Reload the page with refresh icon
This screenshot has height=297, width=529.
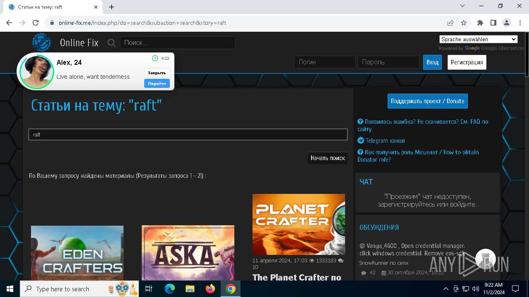coord(36,23)
